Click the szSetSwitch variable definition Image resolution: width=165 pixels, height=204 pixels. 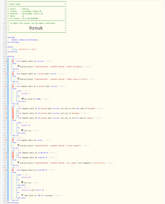24,49
